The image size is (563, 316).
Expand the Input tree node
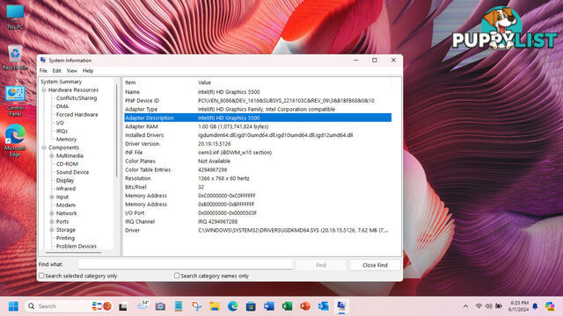(52, 197)
